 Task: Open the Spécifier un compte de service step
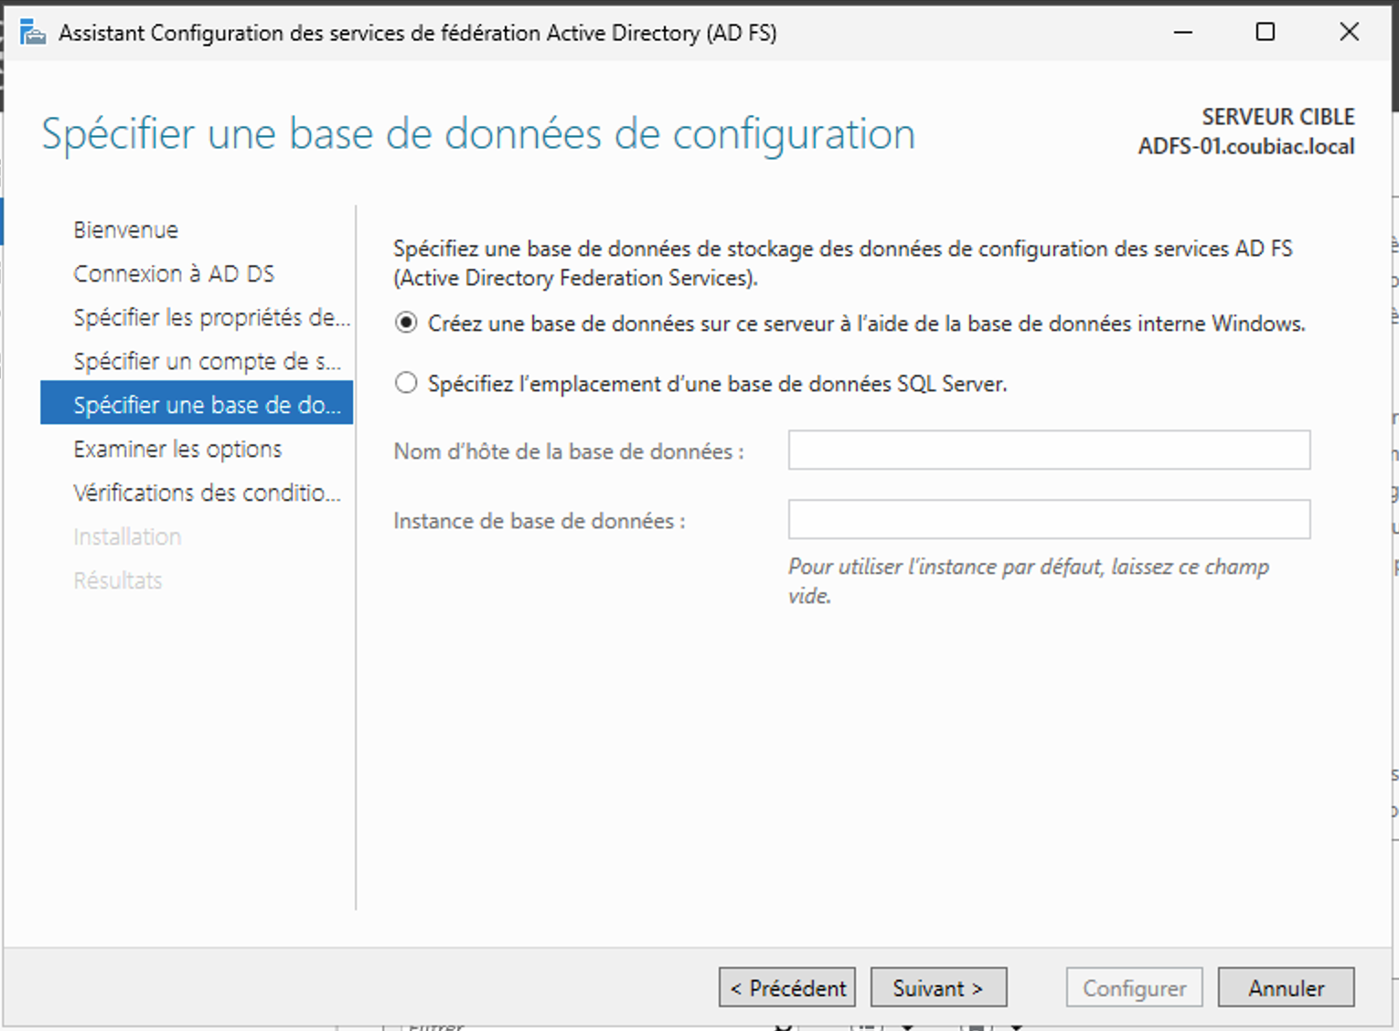click(207, 362)
